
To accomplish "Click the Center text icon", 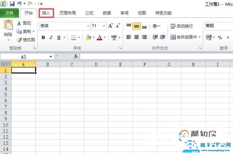I will [137, 37].
